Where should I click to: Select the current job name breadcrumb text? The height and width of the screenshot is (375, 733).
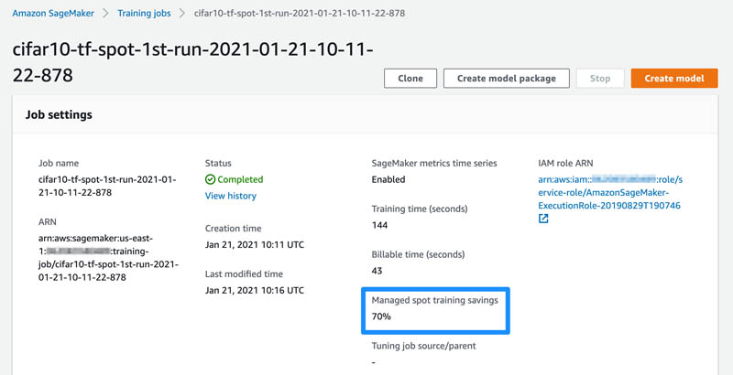[x=300, y=14]
